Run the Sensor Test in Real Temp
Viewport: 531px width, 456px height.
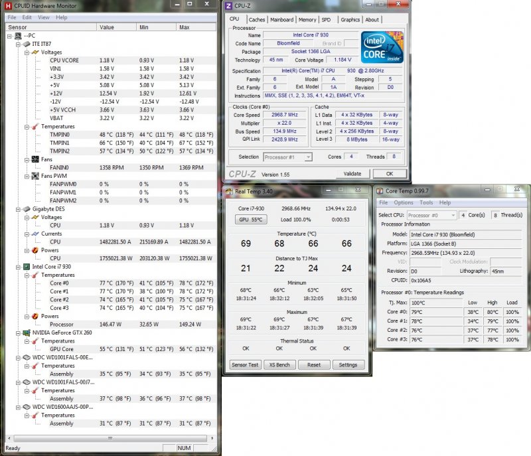point(245,364)
